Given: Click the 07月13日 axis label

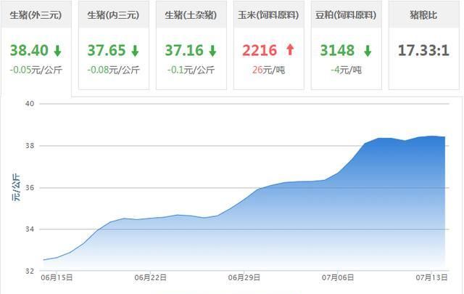Looking at the screenshot, I should [x=431, y=278].
